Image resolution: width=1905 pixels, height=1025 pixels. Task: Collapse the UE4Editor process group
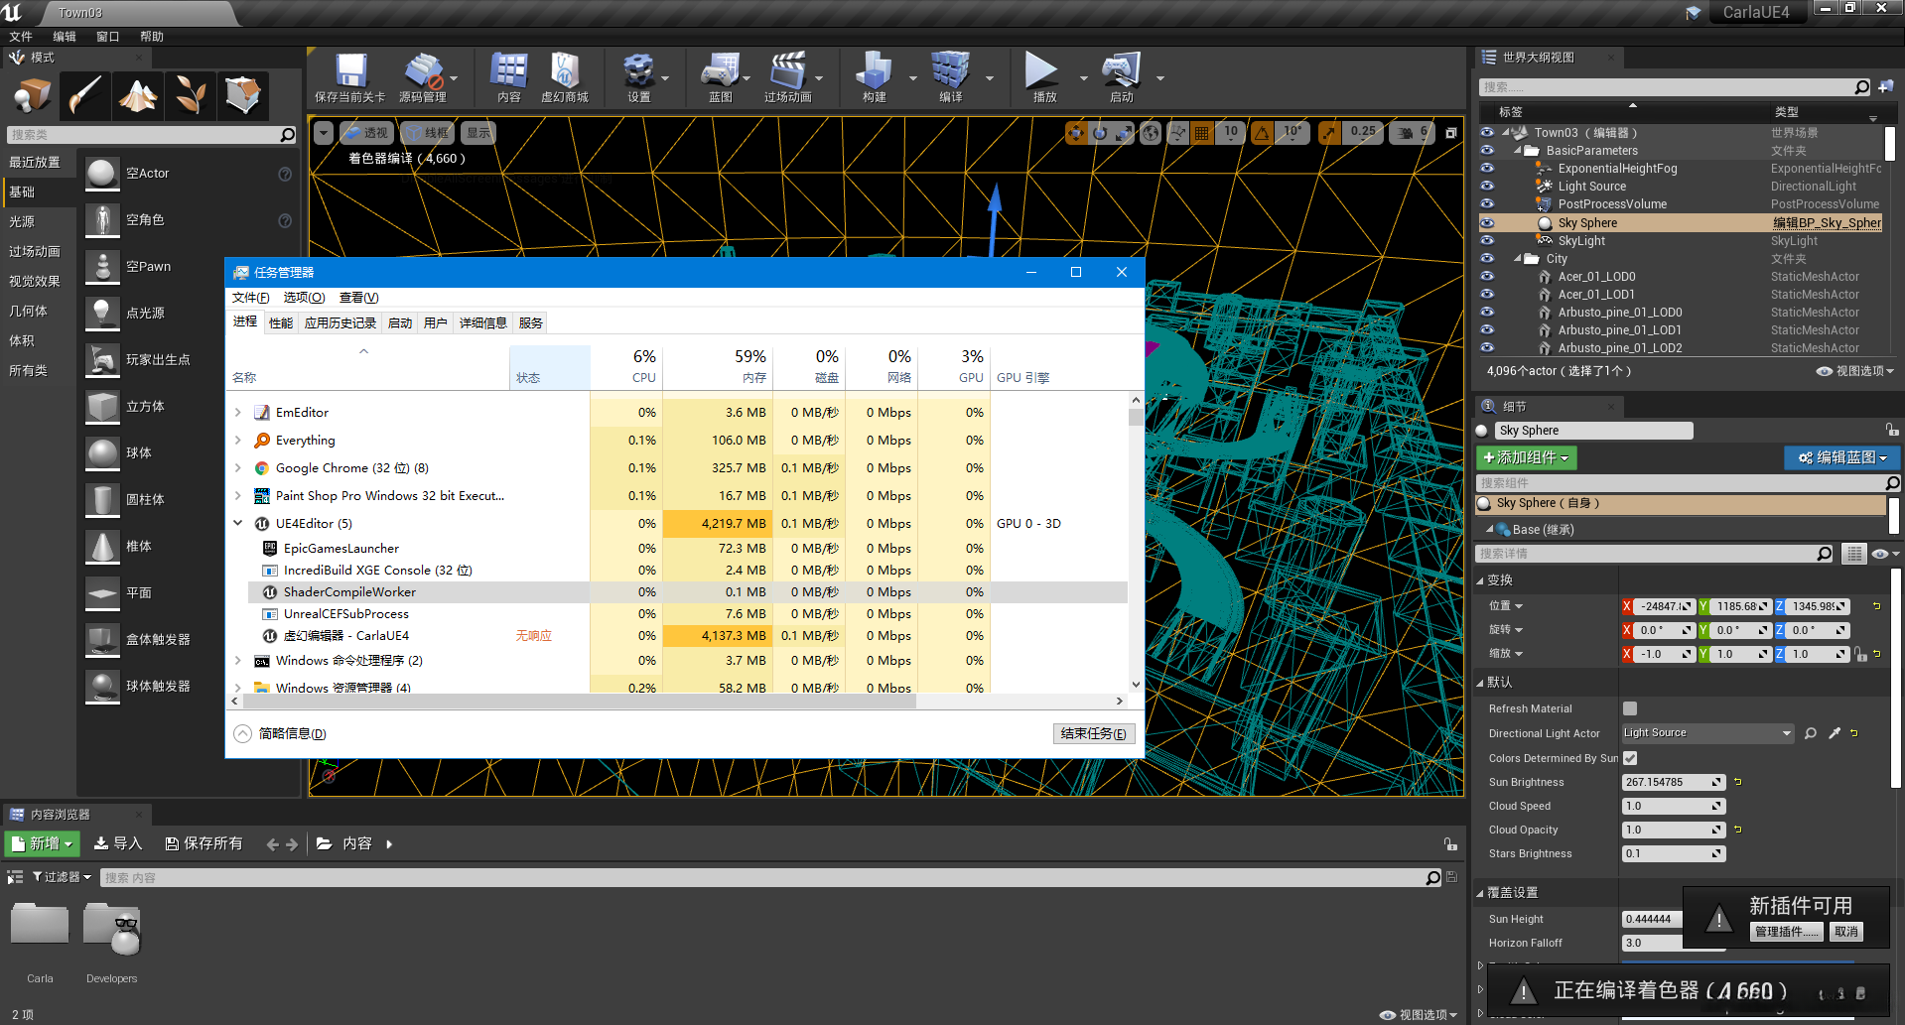point(238,524)
